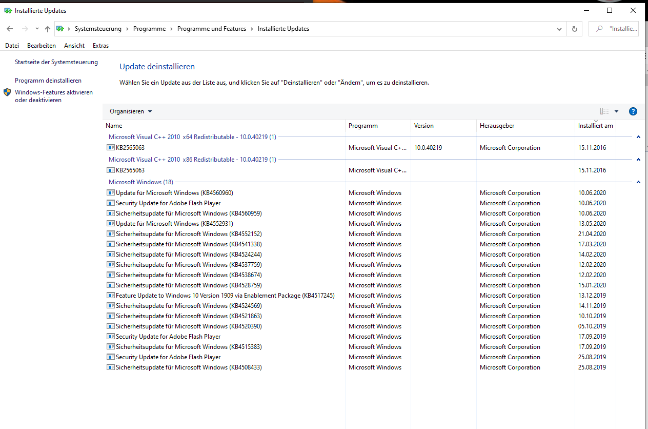This screenshot has height=429, width=648.
Task: Open Windows-Features aktivieren oder deaktivieren
Action: pos(54,96)
